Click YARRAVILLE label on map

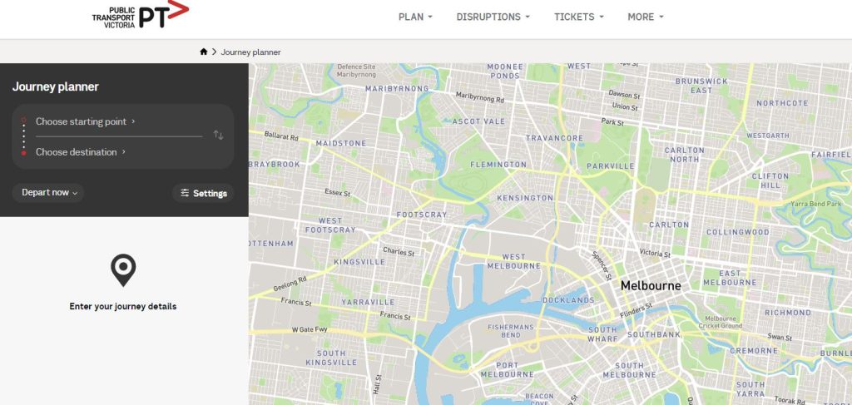point(368,303)
